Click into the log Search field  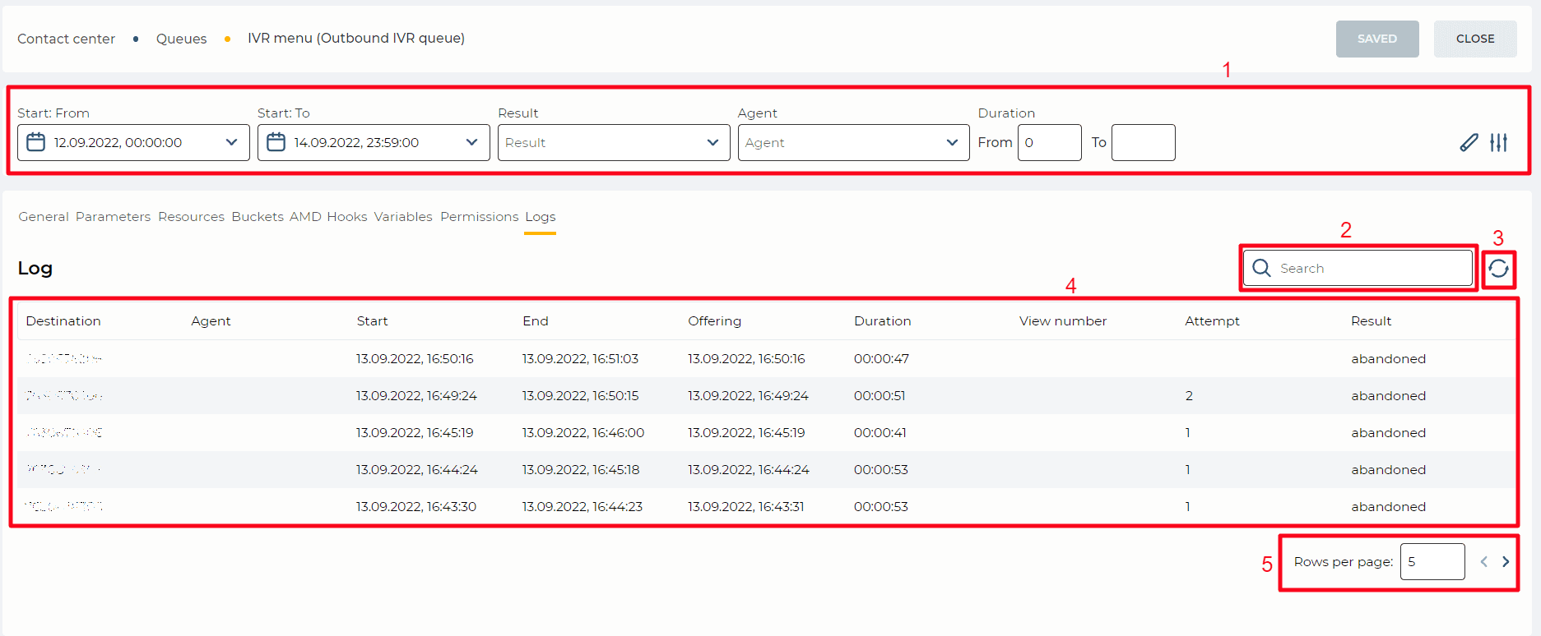1358,268
